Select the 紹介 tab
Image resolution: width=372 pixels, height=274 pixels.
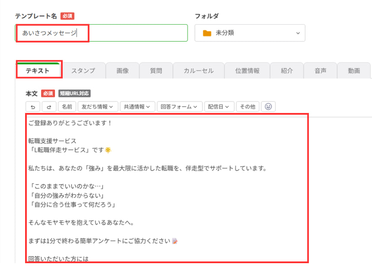[x=287, y=71]
